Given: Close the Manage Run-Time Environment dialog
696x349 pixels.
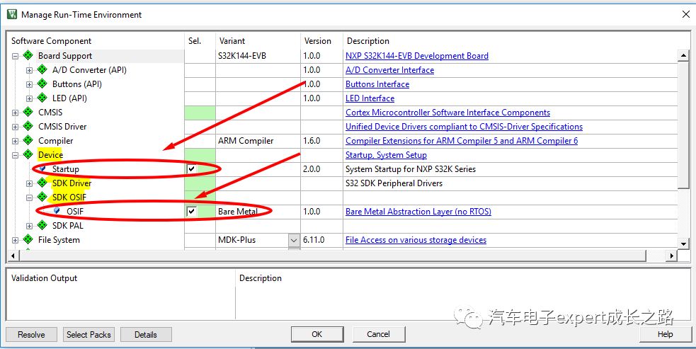Looking at the screenshot, I should (685, 15).
